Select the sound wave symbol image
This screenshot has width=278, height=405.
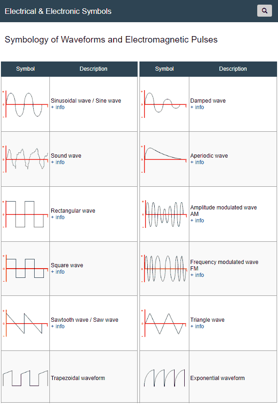coord(25,159)
